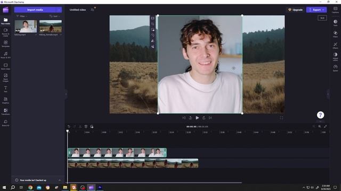Open the help question mark button

(320, 115)
